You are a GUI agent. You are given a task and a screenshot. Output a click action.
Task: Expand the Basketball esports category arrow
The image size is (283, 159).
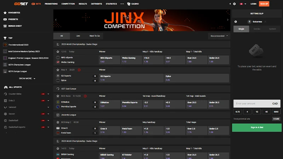pyautogui.click(x=48, y=127)
